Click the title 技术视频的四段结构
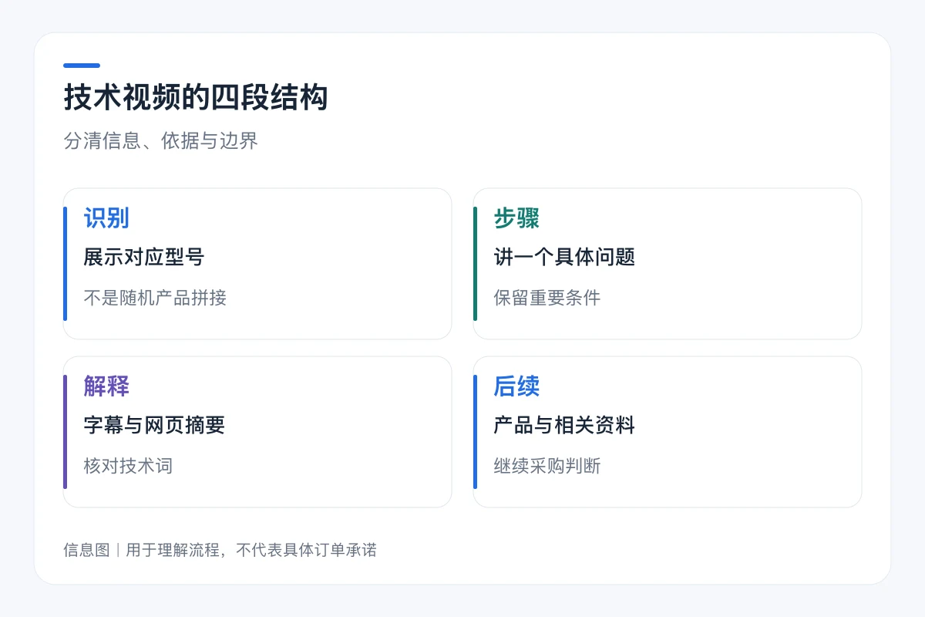 click(196, 99)
